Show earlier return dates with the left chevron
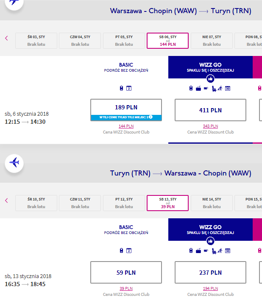Image resolution: width=262 pixels, height=298 pixels. click(x=6, y=201)
